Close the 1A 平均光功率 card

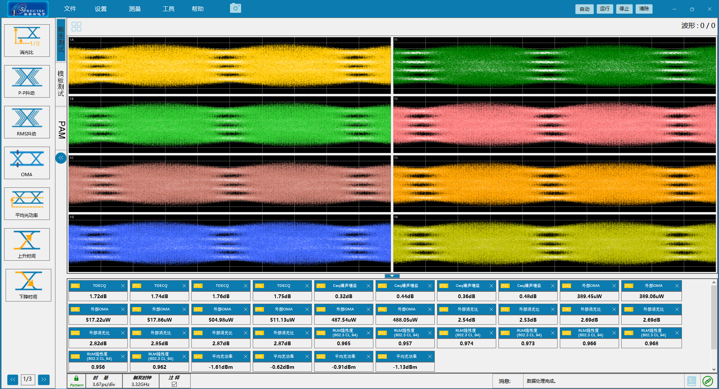click(x=246, y=356)
